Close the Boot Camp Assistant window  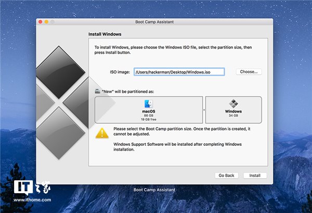pyautogui.click(x=41, y=22)
